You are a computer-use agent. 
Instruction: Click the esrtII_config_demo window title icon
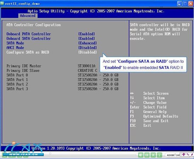[x=2, y=3]
